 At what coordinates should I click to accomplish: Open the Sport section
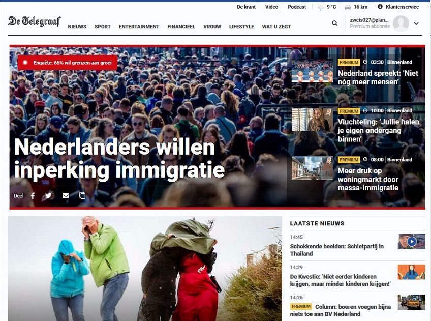click(x=103, y=27)
